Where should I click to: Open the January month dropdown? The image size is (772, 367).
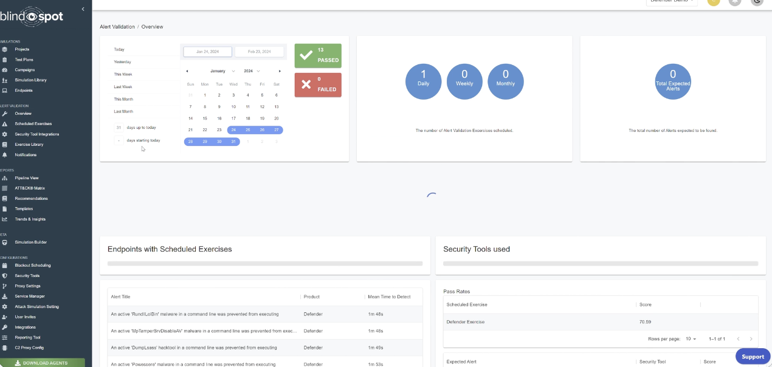pos(222,71)
